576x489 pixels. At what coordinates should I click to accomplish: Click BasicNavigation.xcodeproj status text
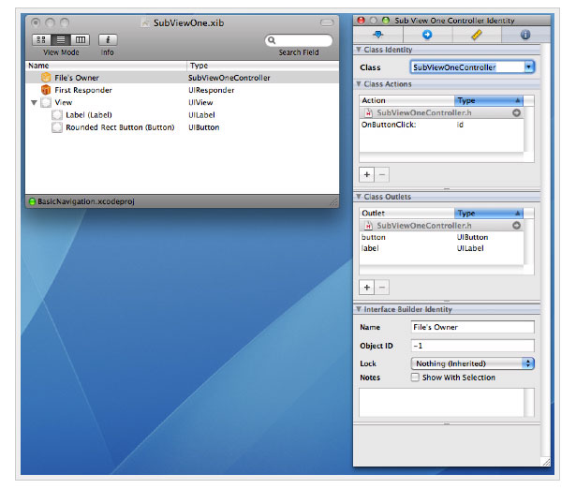[86, 201]
